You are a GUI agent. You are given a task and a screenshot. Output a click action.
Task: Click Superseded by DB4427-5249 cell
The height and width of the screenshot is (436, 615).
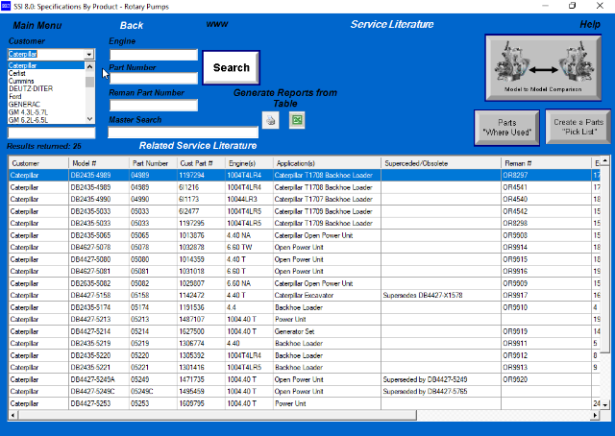[441, 379]
